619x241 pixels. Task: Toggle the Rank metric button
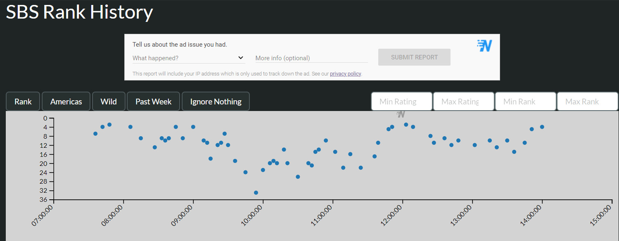pyautogui.click(x=23, y=102)
